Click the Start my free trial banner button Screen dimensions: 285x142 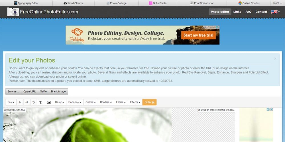(x=198, y=35)
